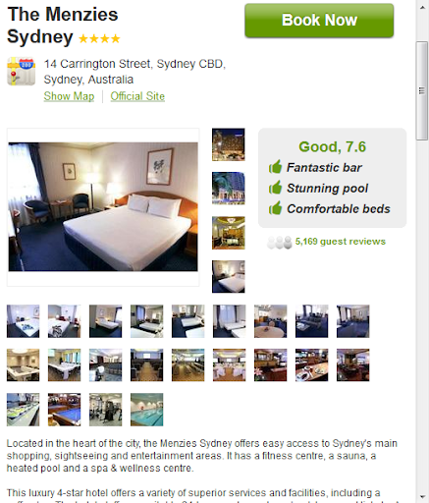Viewport: 429px width, 503px height.
Task: Select the indoor swimming pool thumbnail
Action: tap(146, 410)
